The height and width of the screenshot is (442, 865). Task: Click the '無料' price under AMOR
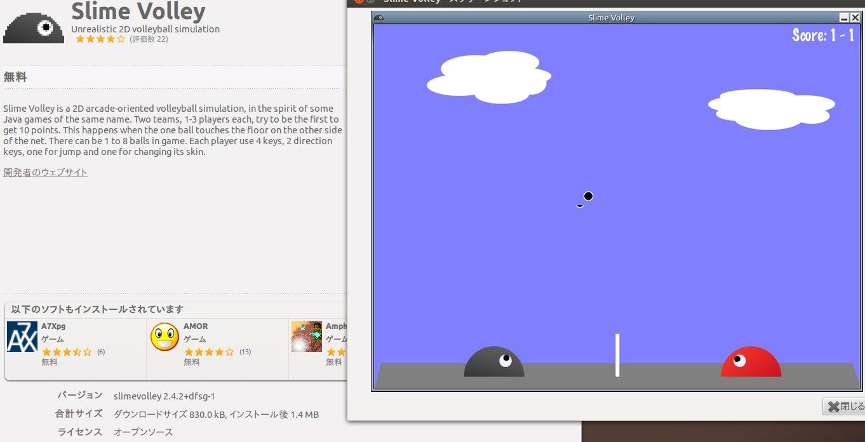tap(192, 362)
